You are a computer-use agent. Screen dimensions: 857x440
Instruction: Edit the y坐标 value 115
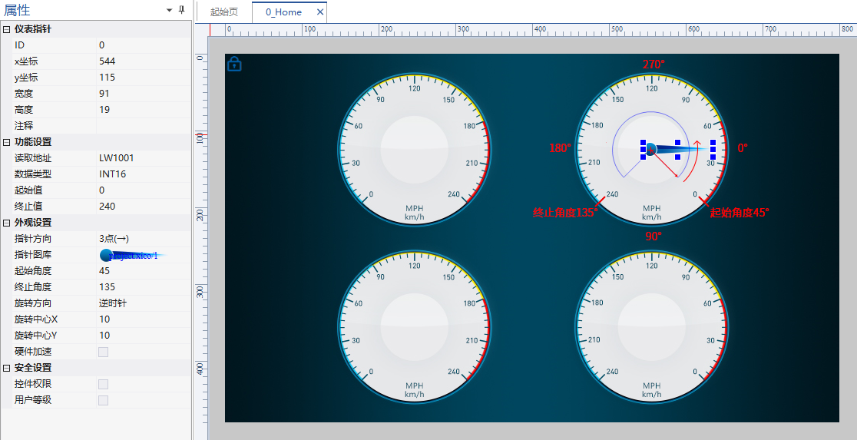click(x=144, y=77)
